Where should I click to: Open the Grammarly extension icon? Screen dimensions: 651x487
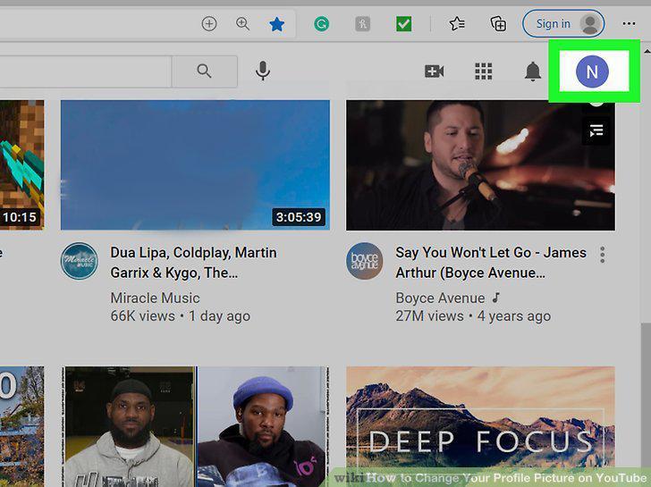[x=321, y=24]
